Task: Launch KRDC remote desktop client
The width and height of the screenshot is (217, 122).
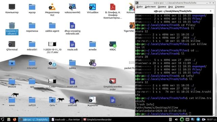Action: [113, 46]
